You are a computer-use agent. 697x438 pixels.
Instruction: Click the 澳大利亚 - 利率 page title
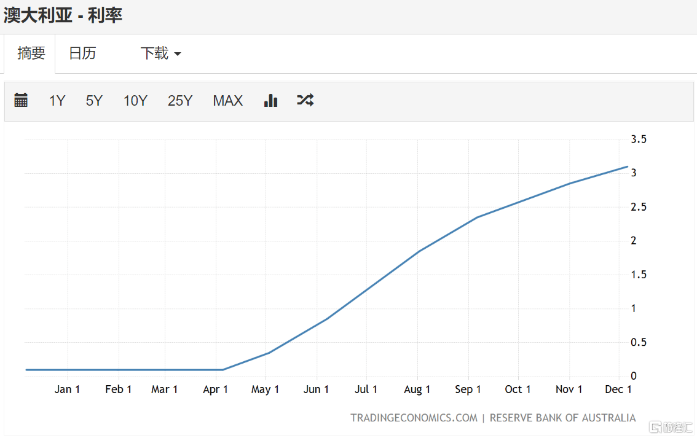coord(63,15)
